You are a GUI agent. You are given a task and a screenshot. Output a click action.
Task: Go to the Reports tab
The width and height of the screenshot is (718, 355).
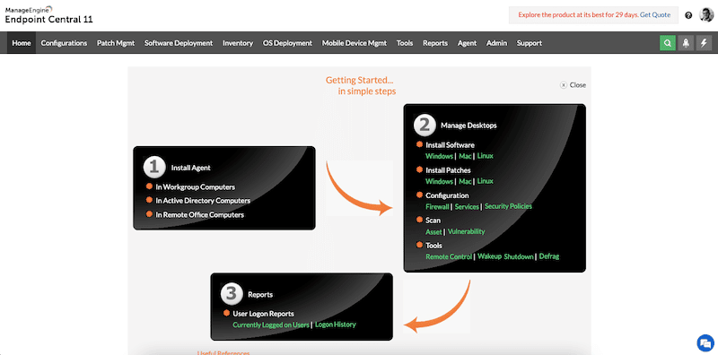pos(435,43)
